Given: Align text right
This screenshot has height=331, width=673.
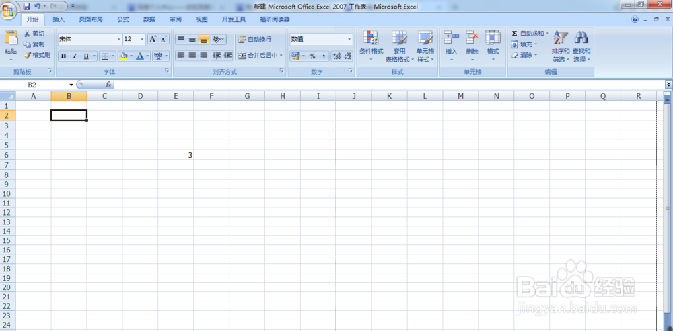Looking at the screenshot, I should point(203,56).
